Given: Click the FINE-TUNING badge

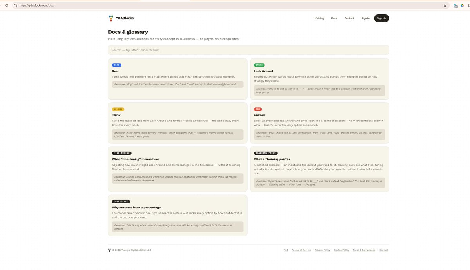Looking at the screenshot, I should coord(122,153).
